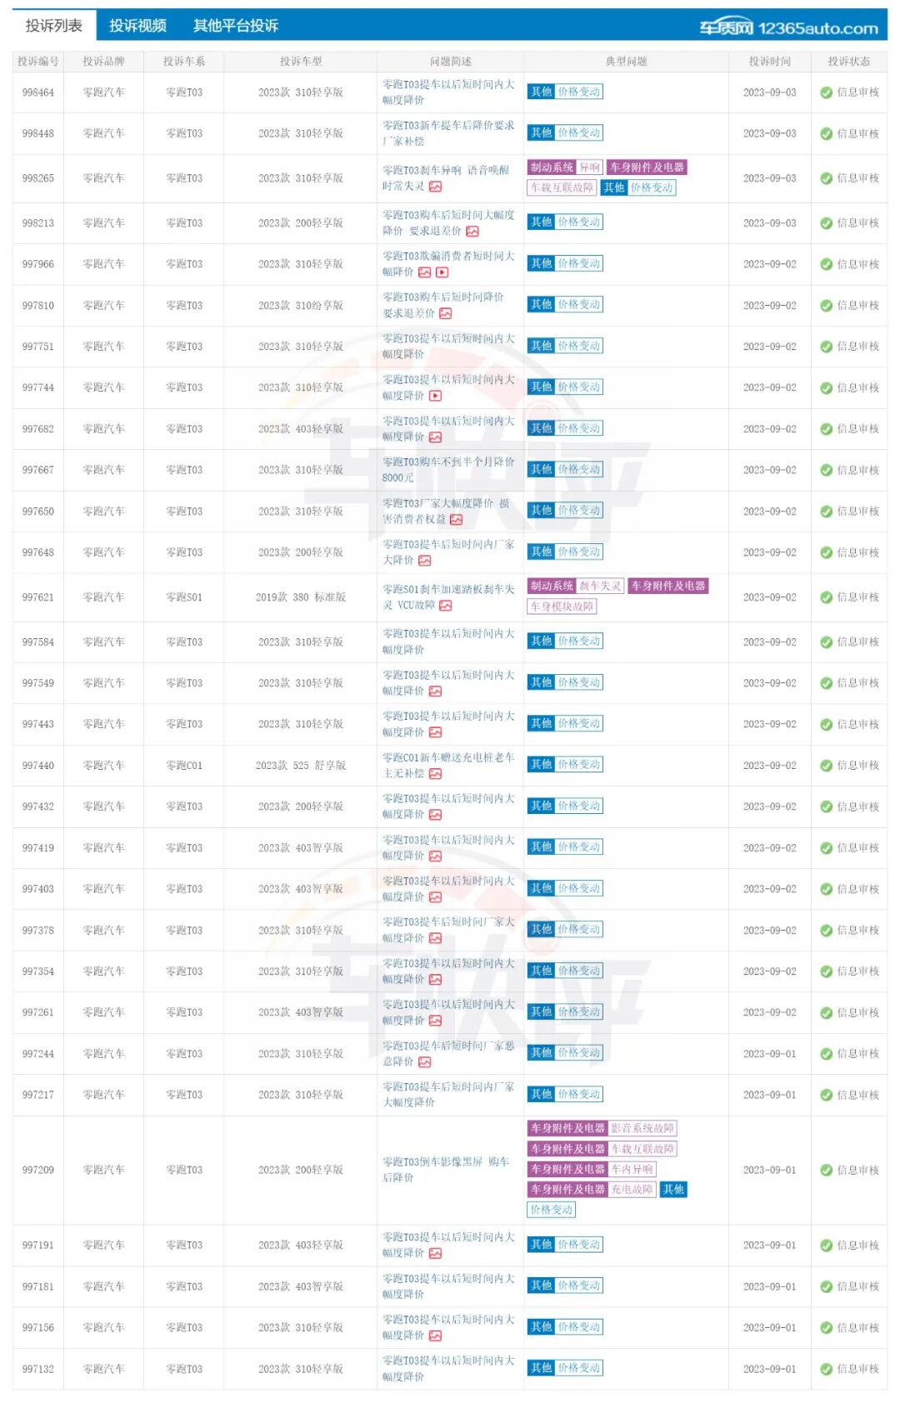Click the 投诉时间 column header

770,62
